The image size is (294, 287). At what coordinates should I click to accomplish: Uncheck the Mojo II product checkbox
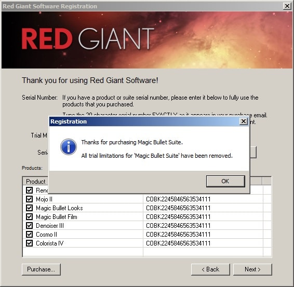(x=29, y=199)
